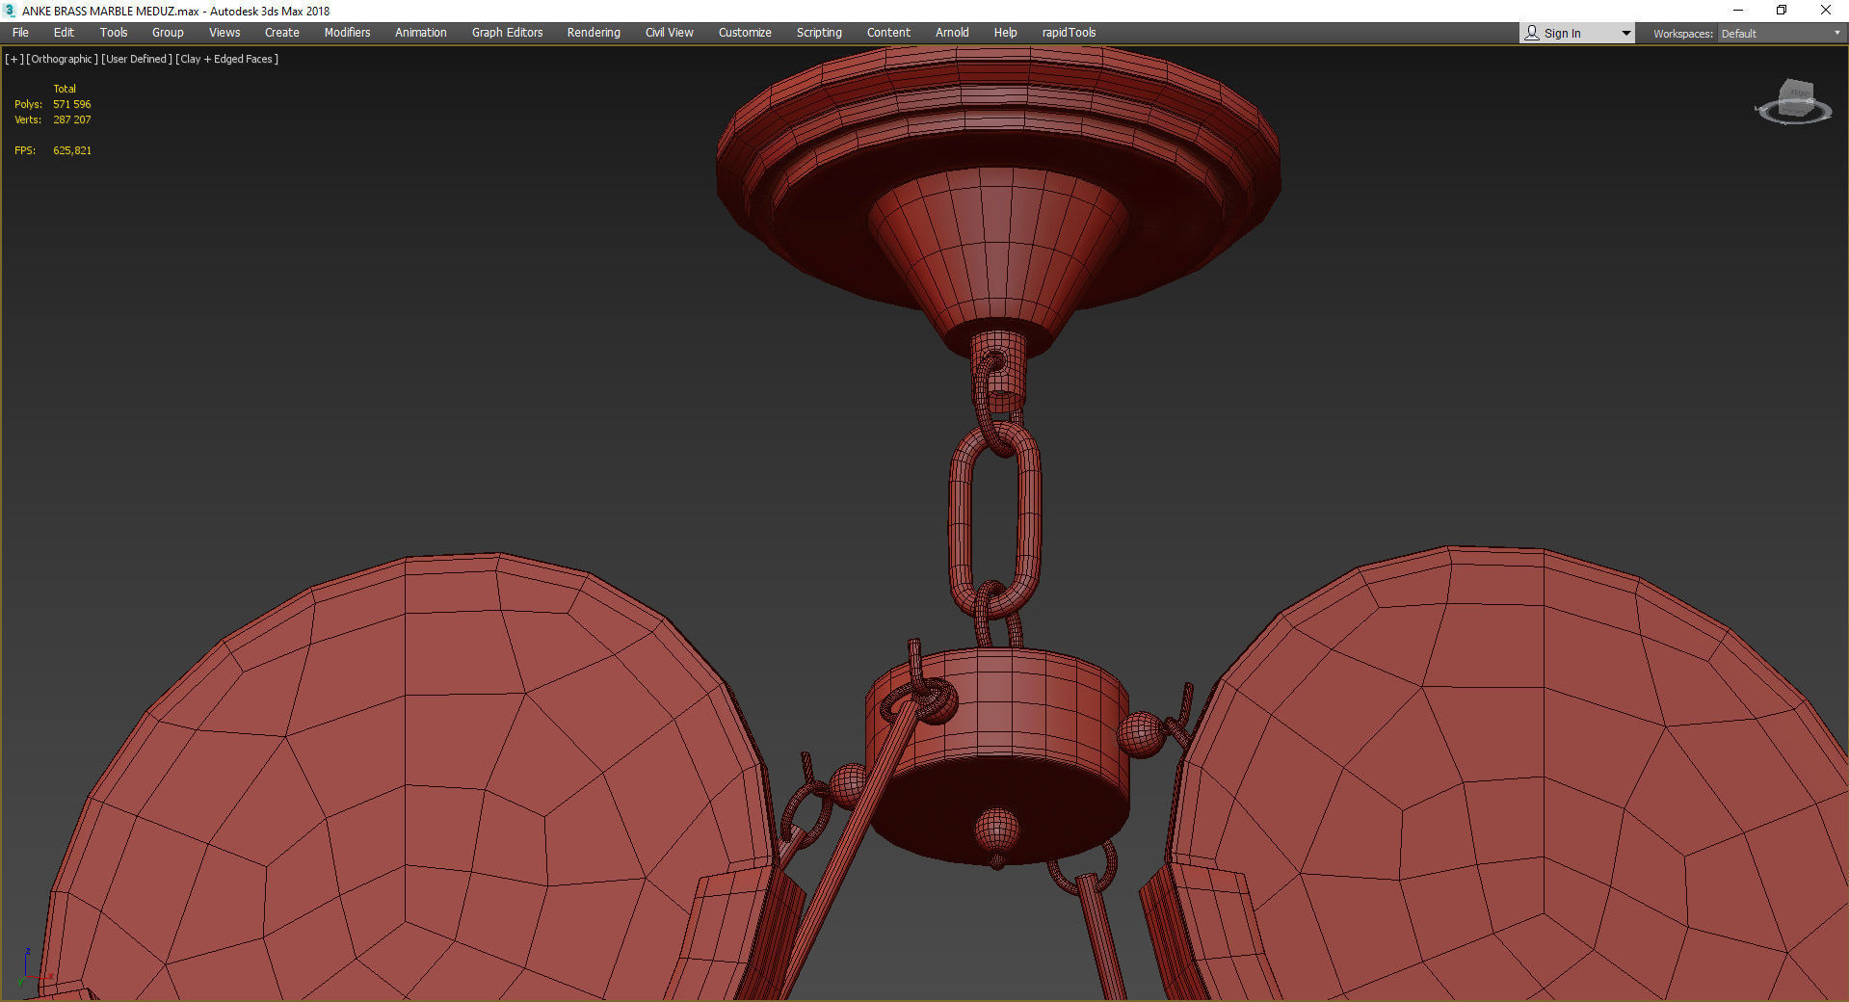Open the Customize menu

(745, 33)
